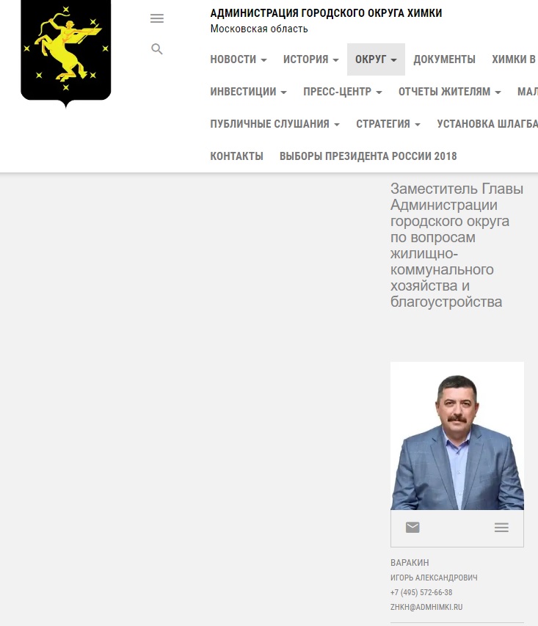Click the phone number +7 (495) 572-66-38
This screenshot has height=626, width=538.
421,592
